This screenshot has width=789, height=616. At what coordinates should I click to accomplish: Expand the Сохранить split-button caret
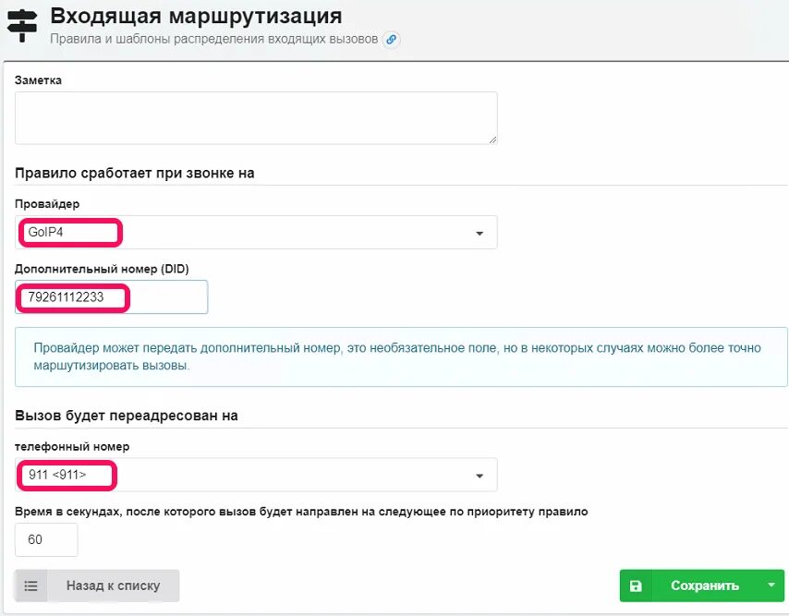pyautogui.click(x=771, y=585)
